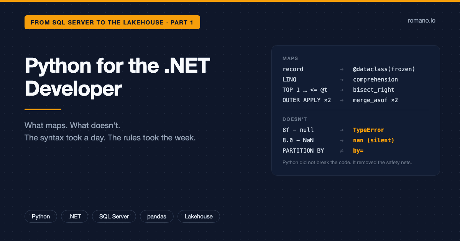
Task: Select the .NET tag pill
Action: [x=75, y=217]
